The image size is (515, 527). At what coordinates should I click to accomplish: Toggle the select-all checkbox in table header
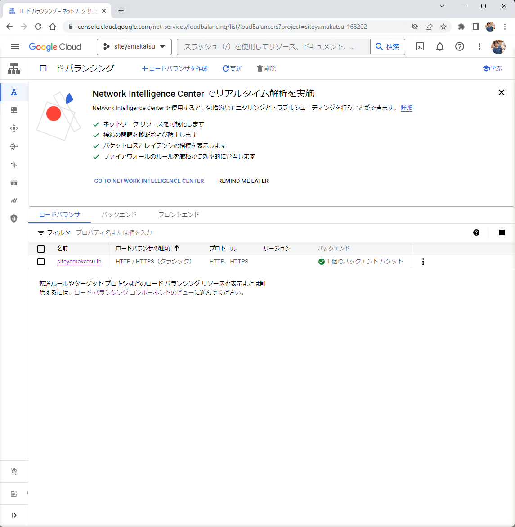(41, 249)
